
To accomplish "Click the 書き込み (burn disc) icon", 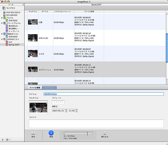I will pos(104,133).
